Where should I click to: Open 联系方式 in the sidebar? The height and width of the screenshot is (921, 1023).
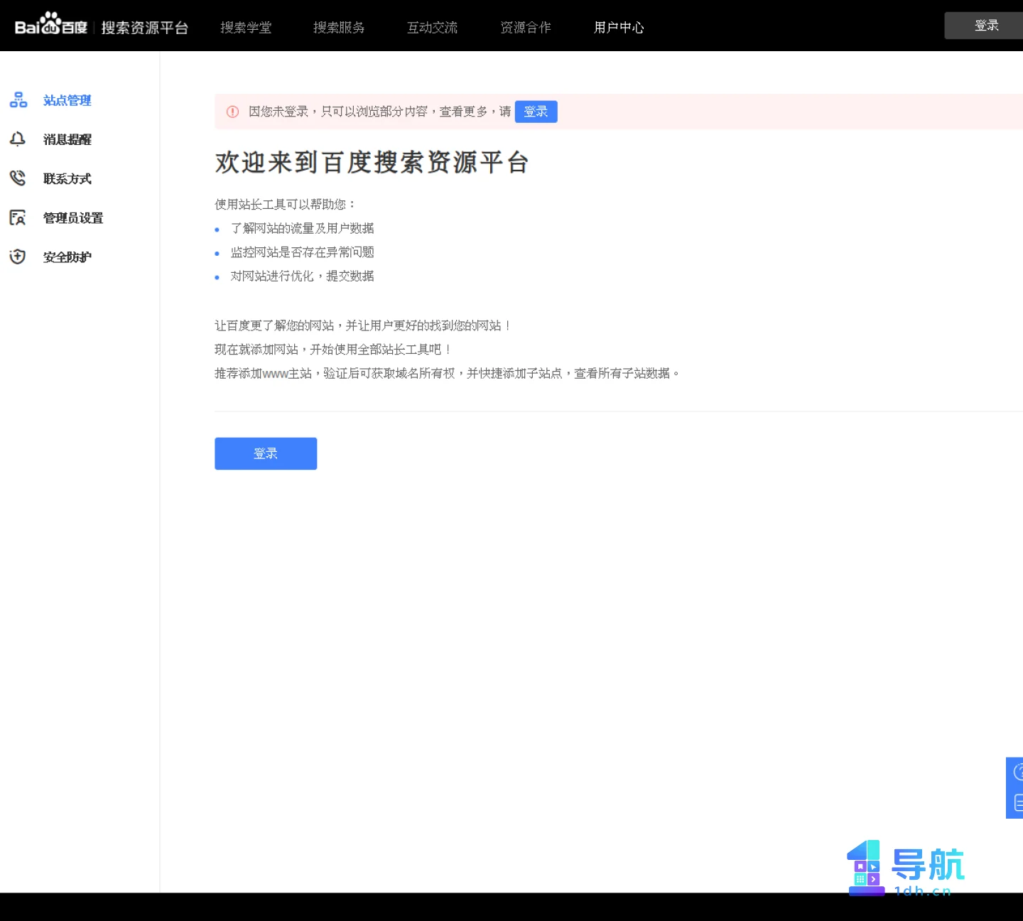point(67,178)
